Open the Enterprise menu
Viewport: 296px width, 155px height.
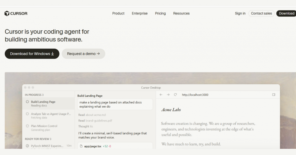(140, 13)
